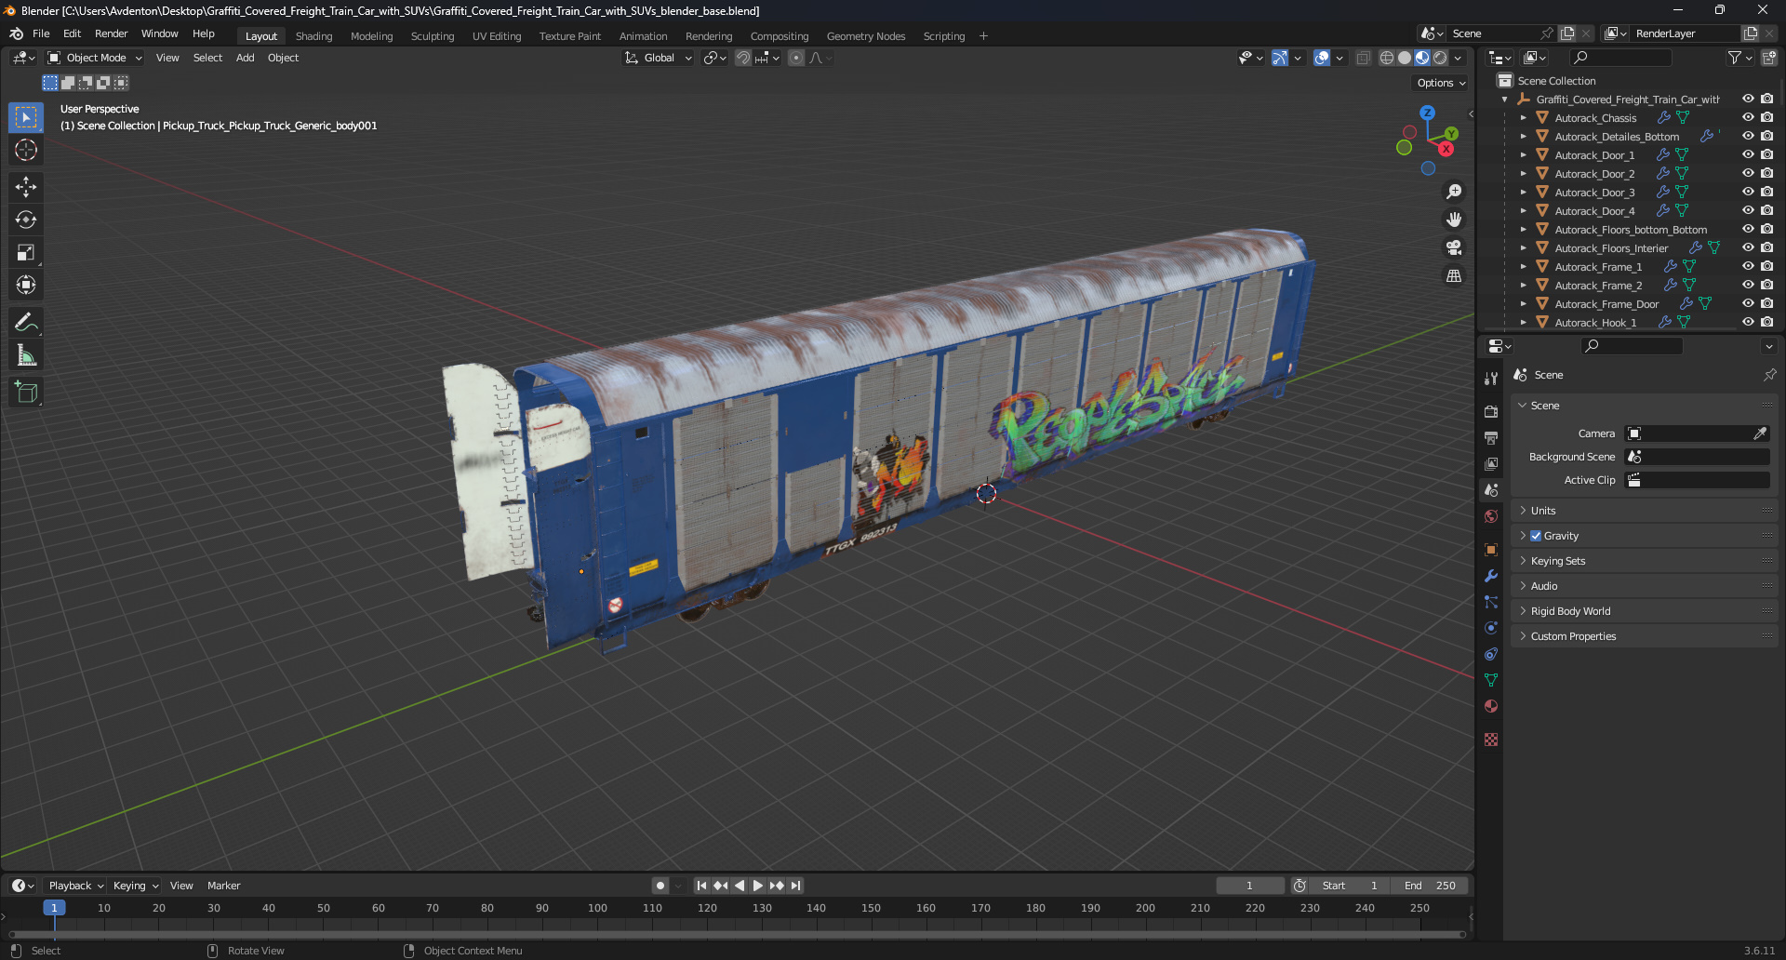Open the Physics properties tab
Image resolution: width=1786 pixels, height=960 pixels.
1491,628
